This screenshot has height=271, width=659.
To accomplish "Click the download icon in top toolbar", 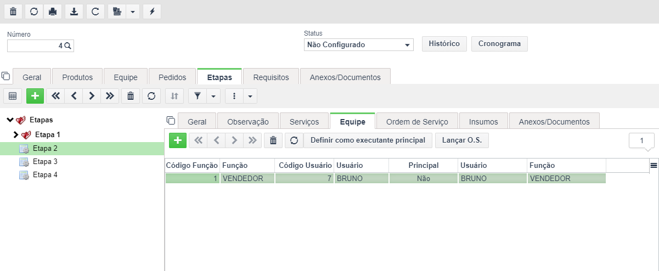I will 74,12.
